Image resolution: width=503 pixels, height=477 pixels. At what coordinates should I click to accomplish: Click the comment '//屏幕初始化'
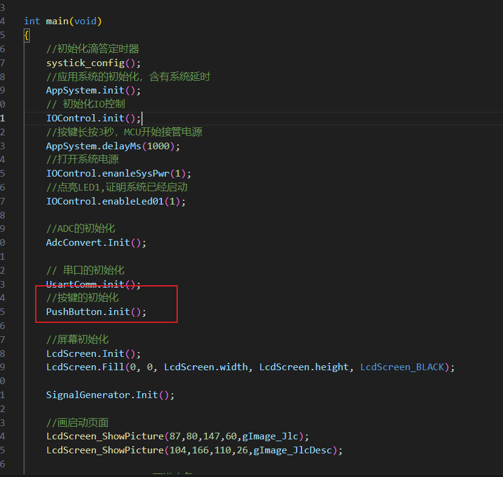tap(77, 340)
